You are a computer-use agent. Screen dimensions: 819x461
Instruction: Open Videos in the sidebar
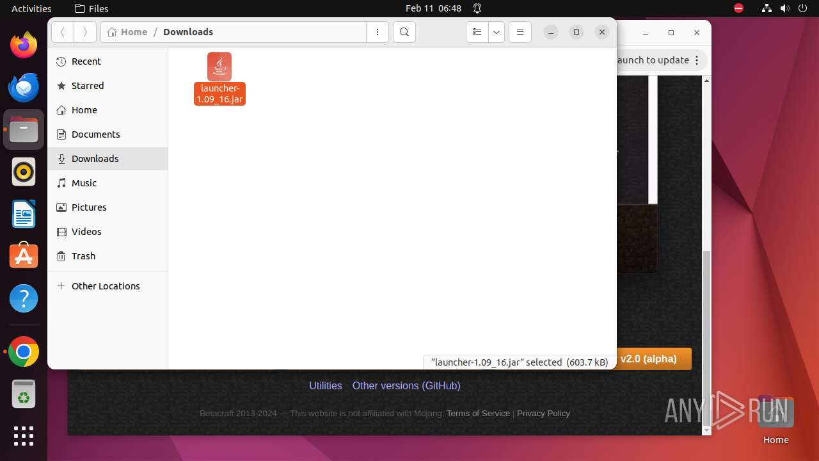pyautogui.click(x=107, y=232)
